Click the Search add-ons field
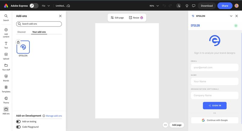242x131 pixels. (39, 24)
